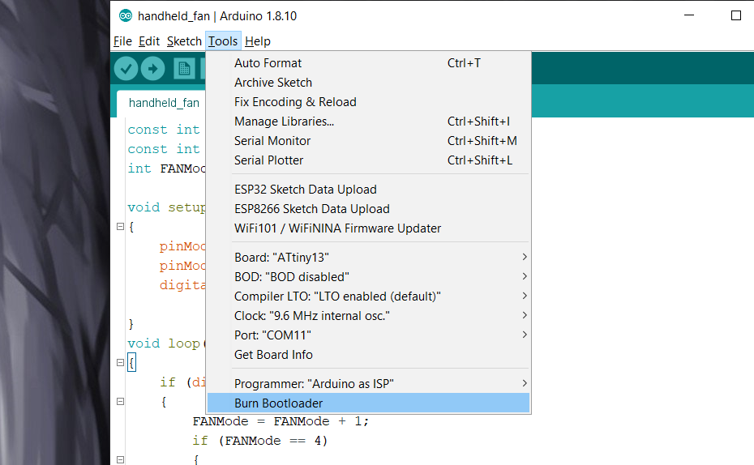Choose Archive Sketch

[369, 83]
